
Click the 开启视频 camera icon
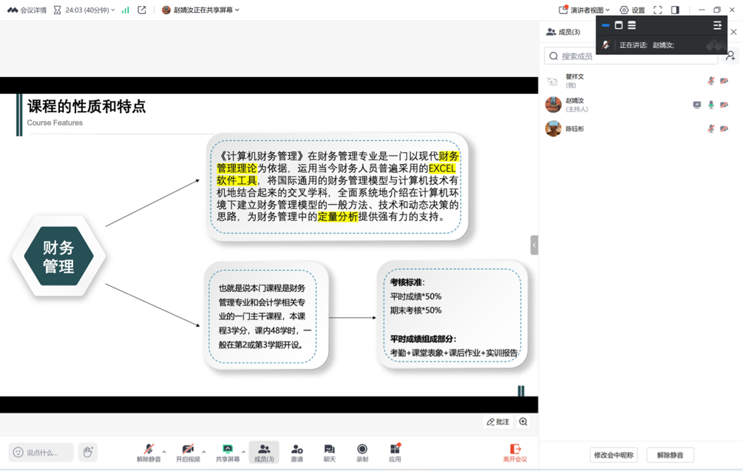188,450
